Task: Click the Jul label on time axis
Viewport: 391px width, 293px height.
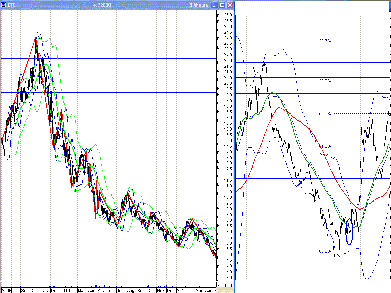Action: point(119,290)
